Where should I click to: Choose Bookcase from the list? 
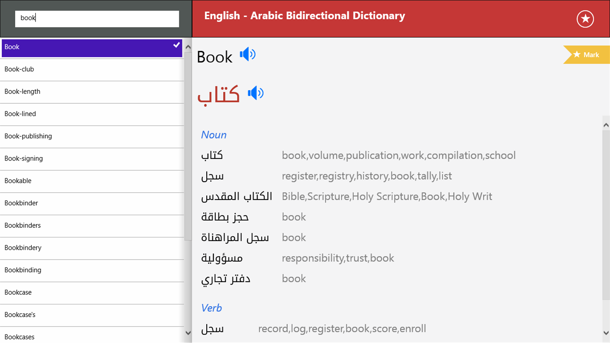pyautogui.click(x=18, y=292)
